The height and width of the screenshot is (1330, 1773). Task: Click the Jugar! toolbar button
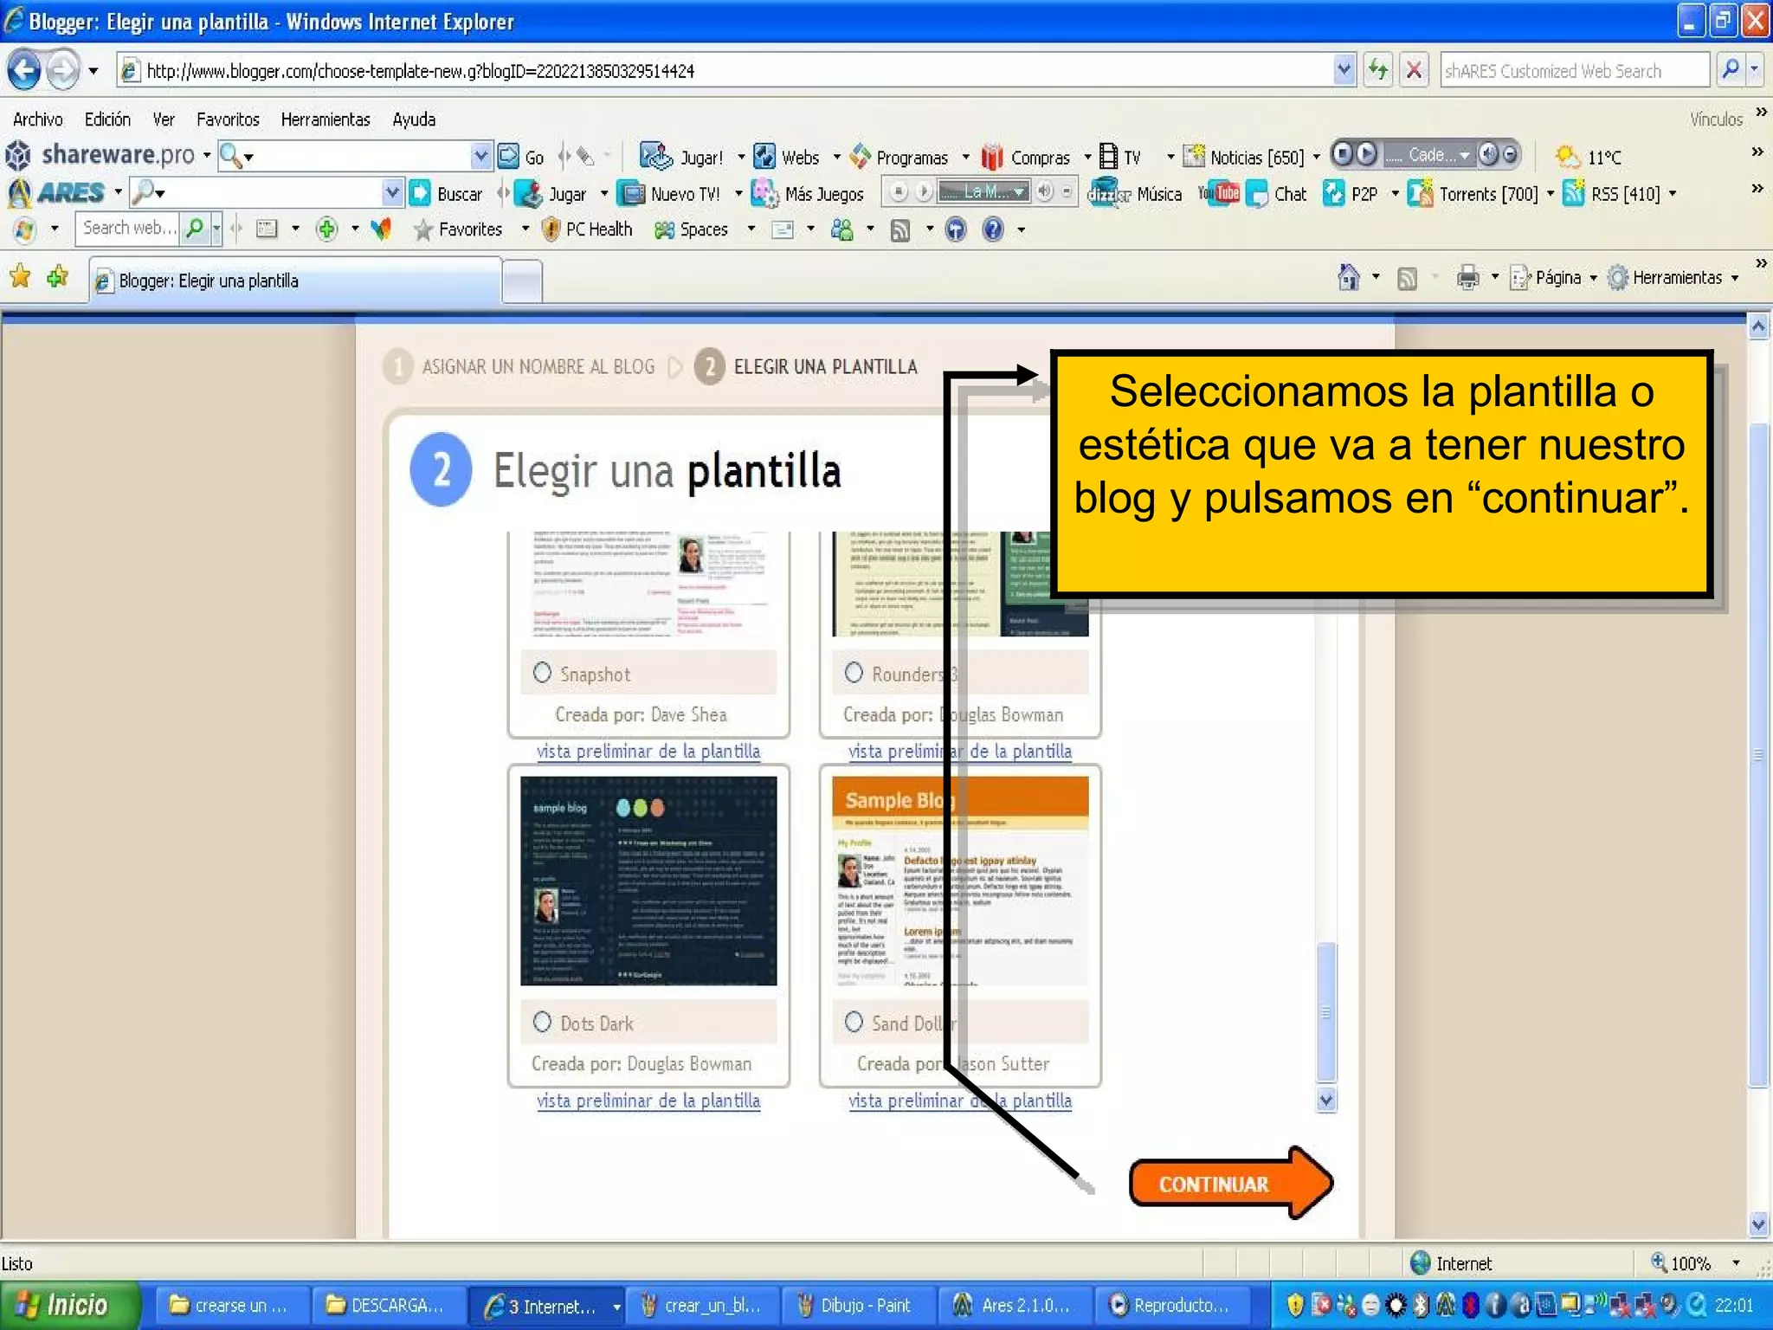681,157
